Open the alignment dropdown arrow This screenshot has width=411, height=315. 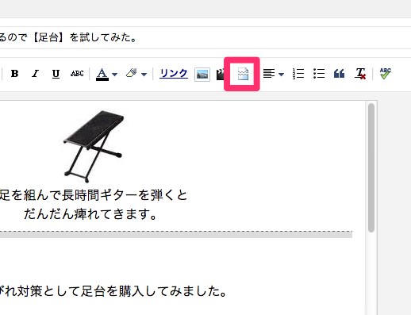coord(282,75)
